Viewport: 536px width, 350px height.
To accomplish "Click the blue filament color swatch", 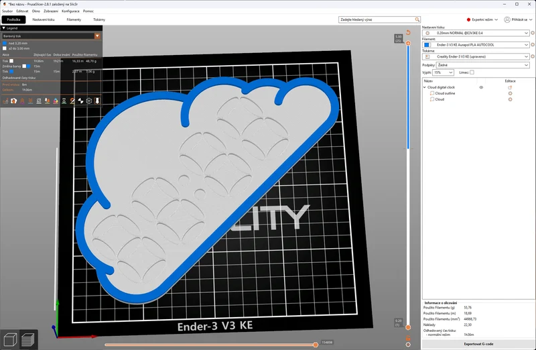I will click(x=427, y=45).
